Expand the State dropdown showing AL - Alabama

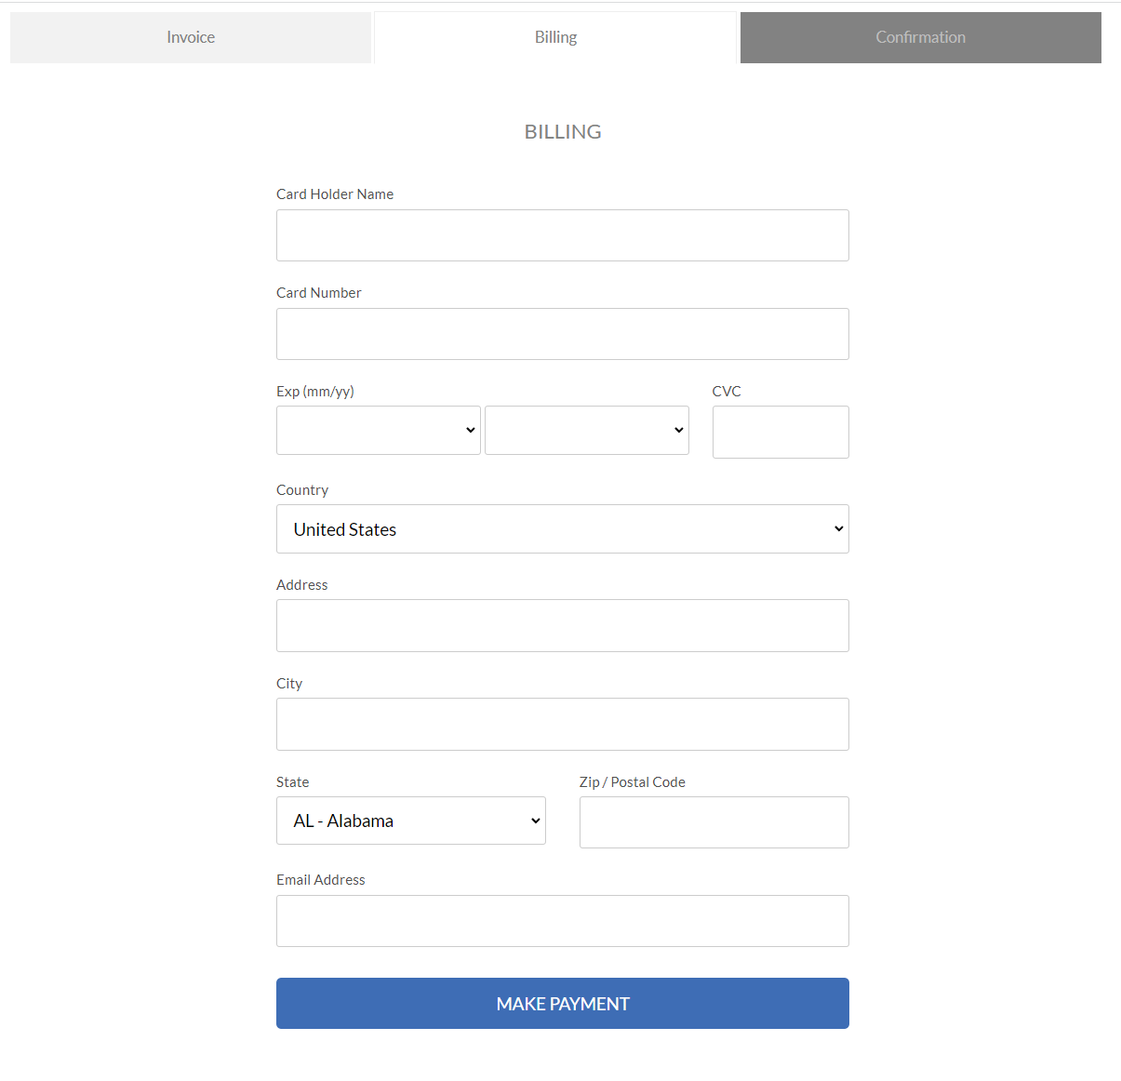pos(410,821)
